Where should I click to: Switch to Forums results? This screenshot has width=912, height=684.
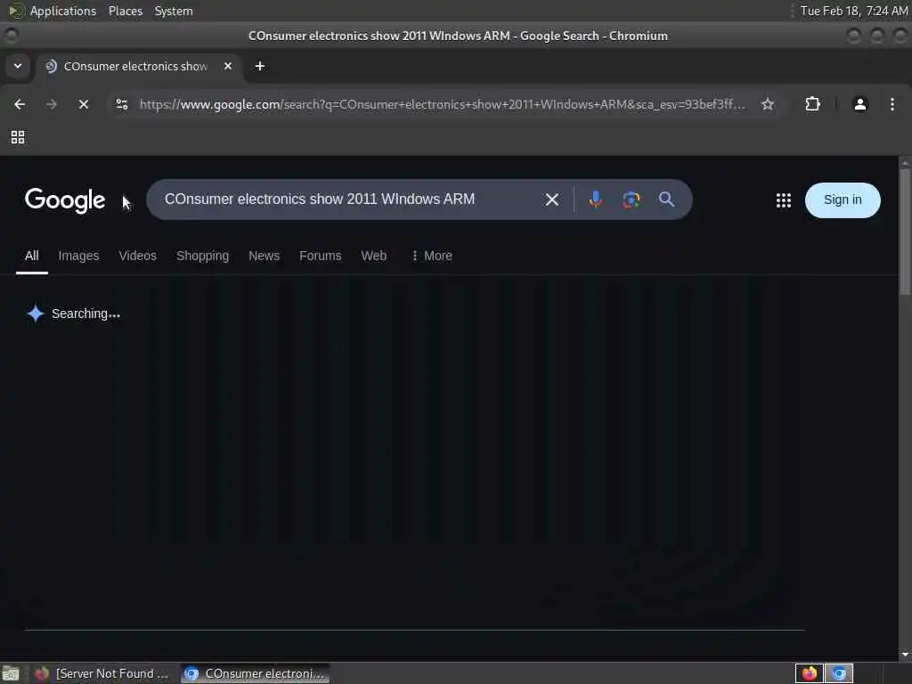pyautogui.click(x=321, y=256)
